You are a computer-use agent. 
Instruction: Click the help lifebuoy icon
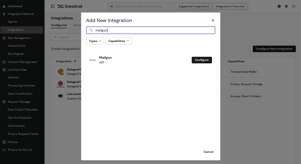point(286,6)
